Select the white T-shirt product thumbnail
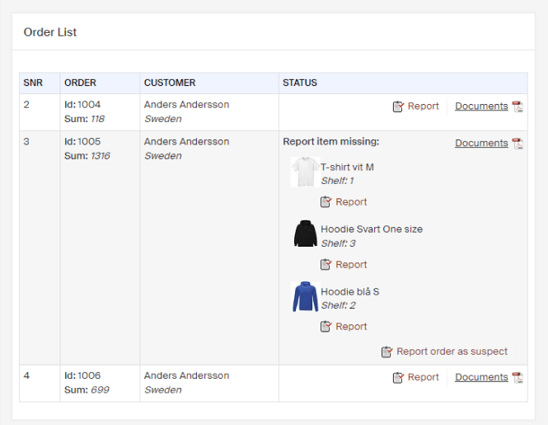Screen dimensions: 548x425 [x=305, y=172]
